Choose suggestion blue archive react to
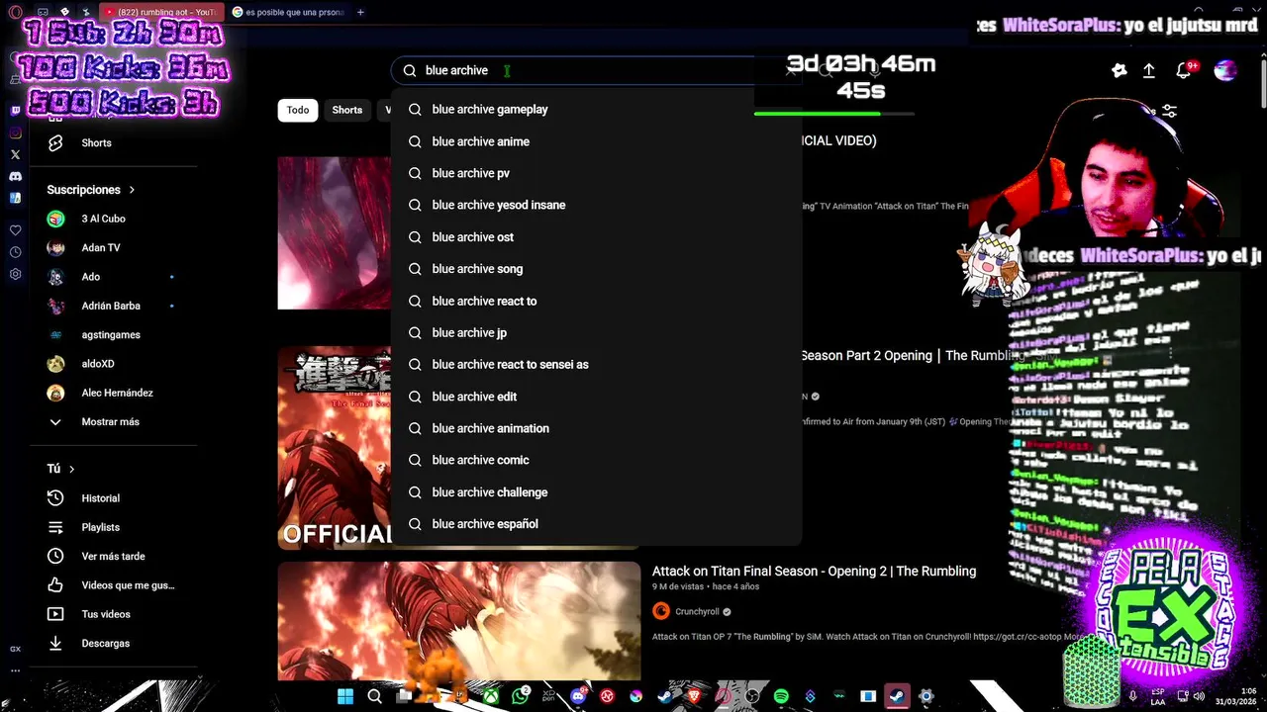This screenshot has width=1267, height=712. [x=596, y=301]
